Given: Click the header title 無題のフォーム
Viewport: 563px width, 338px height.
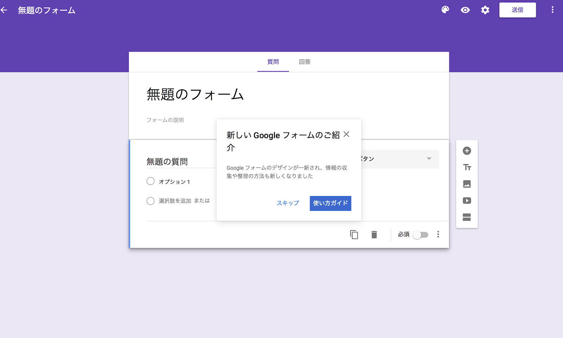Looking at the screenshot, I should pyautogui.click(x=47, y=10).
